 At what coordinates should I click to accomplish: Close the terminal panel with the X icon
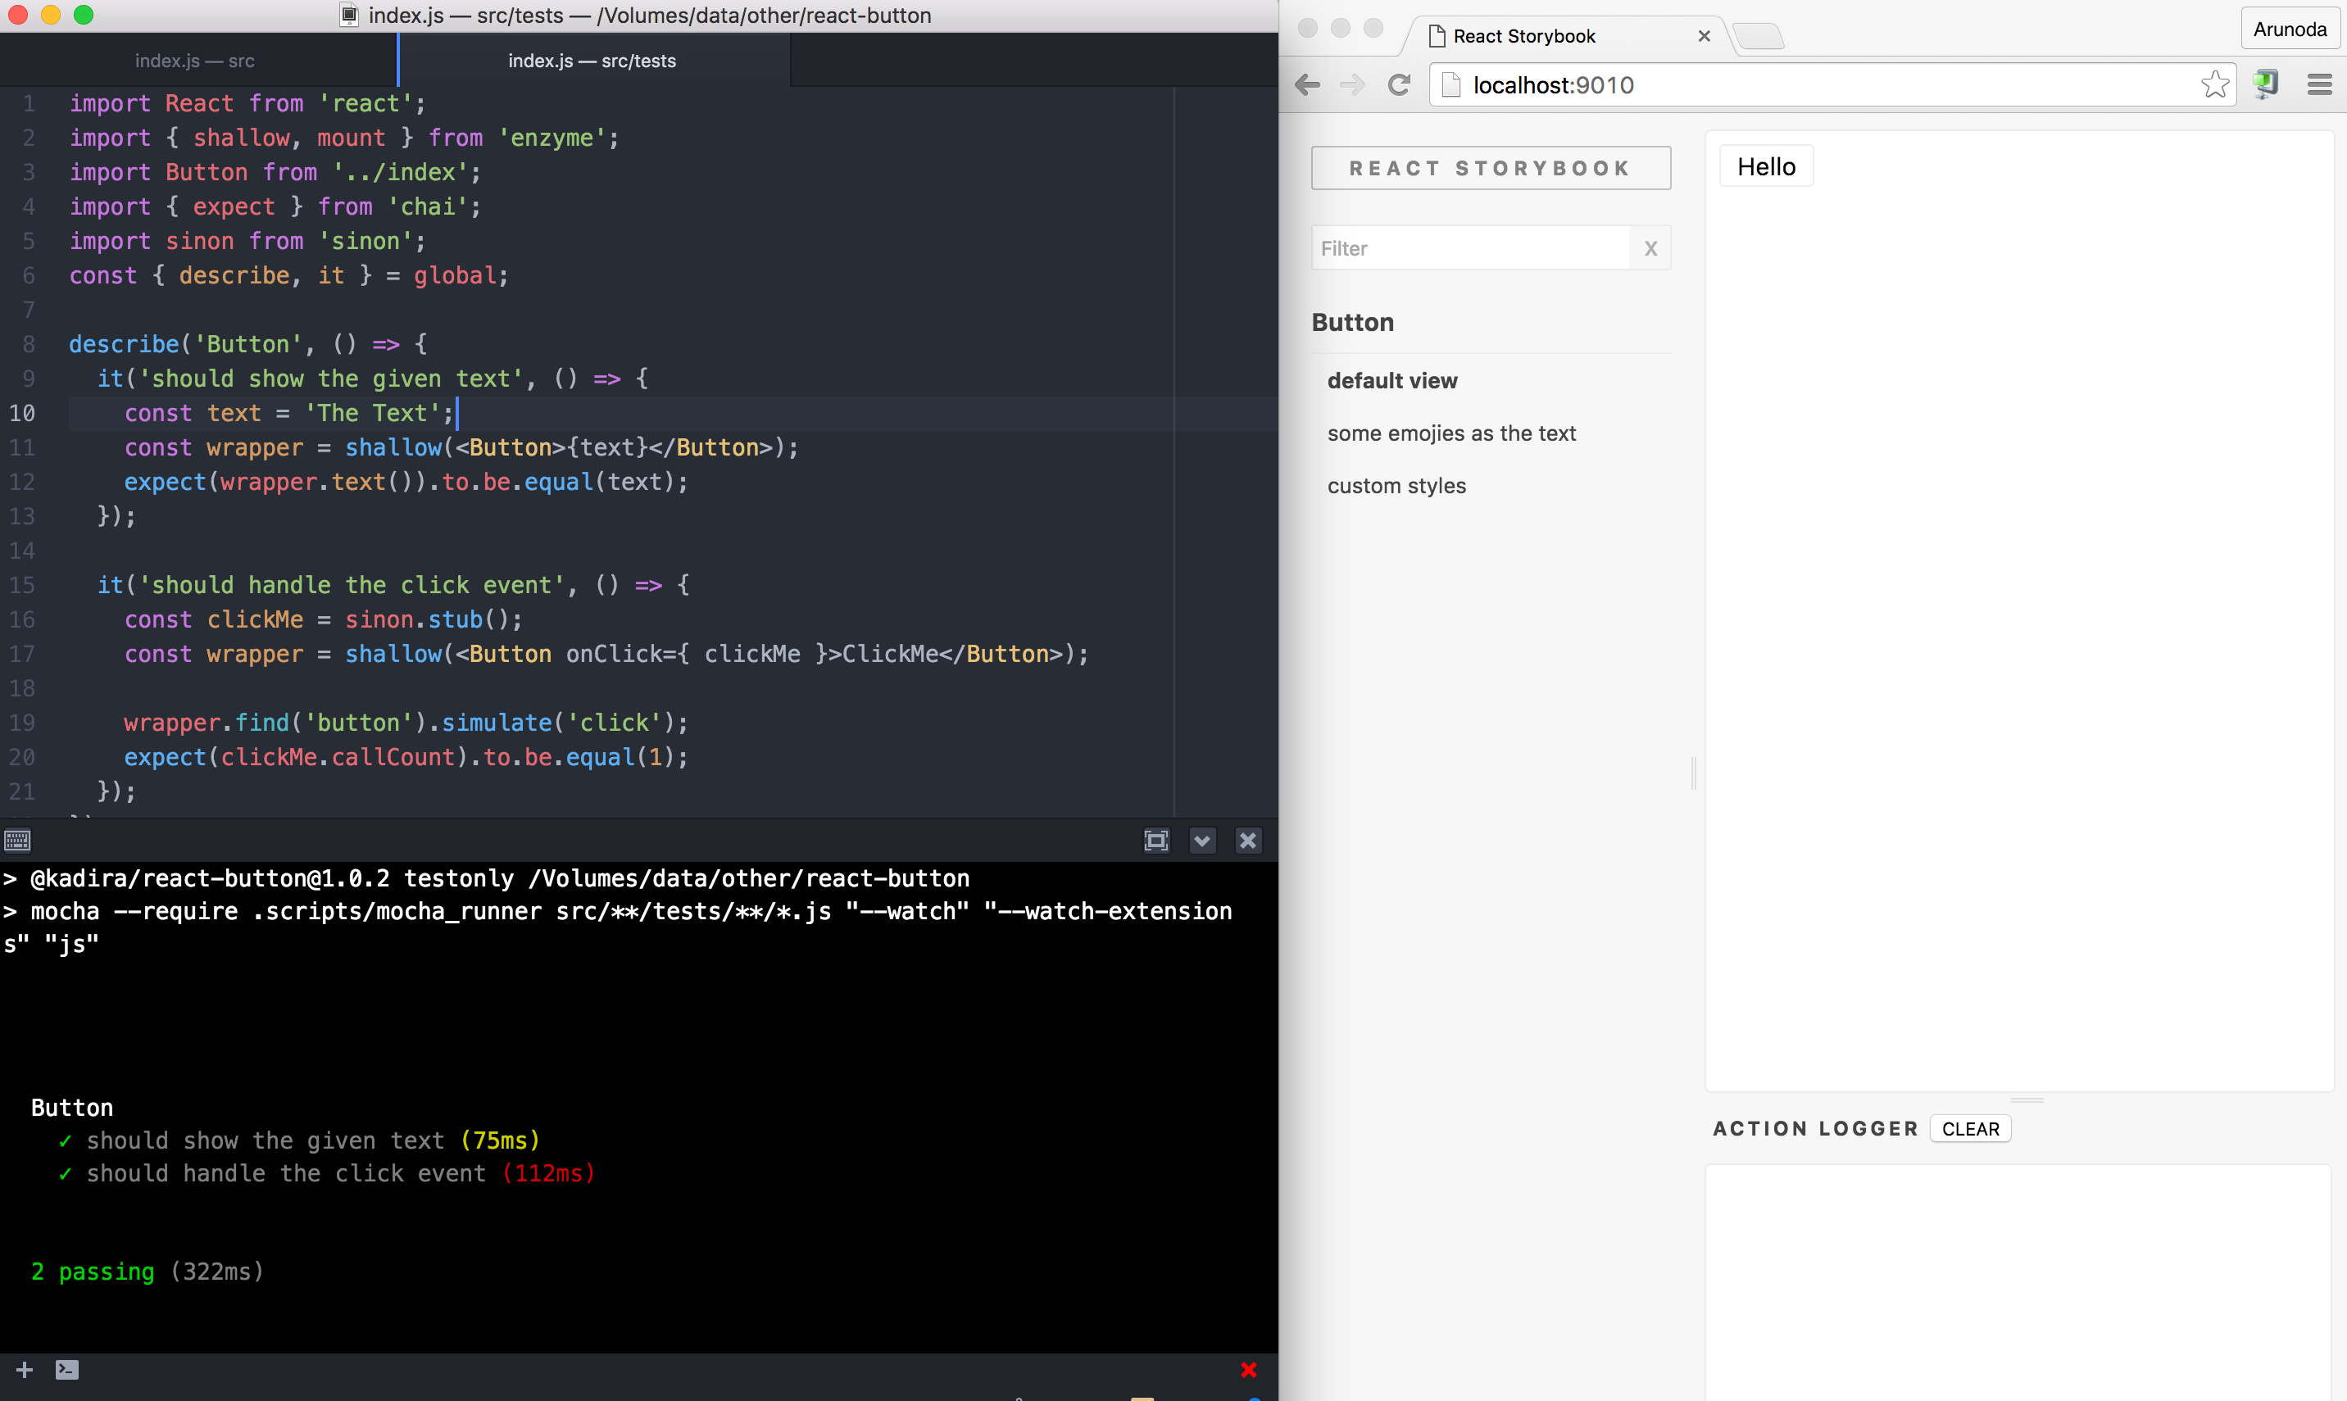pyautogui.click(x=1248, y=841)
